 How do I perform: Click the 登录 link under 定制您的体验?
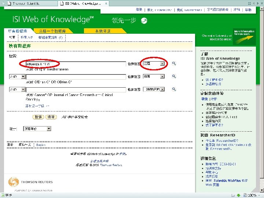[x=205, y=99]
